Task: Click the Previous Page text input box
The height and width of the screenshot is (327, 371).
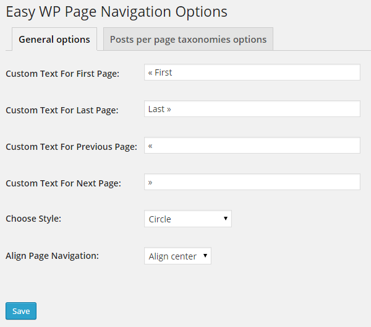Action: [x=252, y=146]
